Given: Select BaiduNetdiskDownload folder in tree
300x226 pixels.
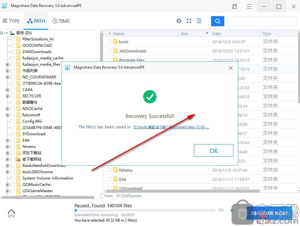Looking at the screenshot, I should (44, 166).
